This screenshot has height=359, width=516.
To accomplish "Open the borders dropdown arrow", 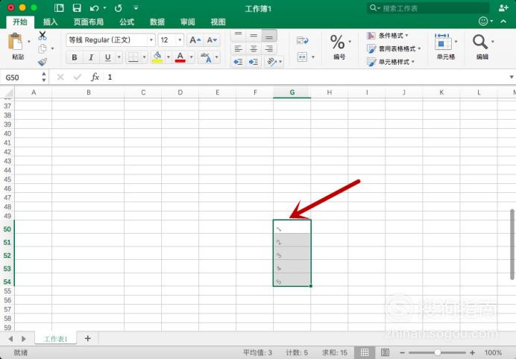I will (144, 57).
